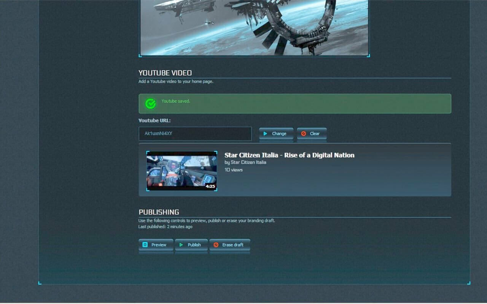Focus the Youtube URL input field
Image resolution: width=487 pixels, height=304 pixels.
[x=195, y=134]
